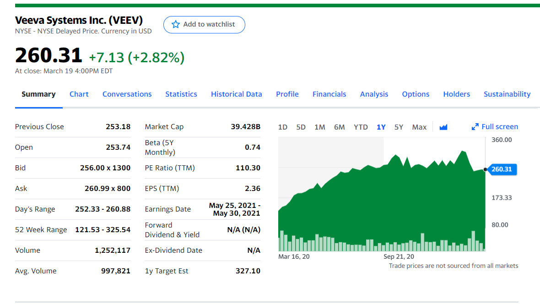Viewport: 540px width, 305px height.
Task: Go to the Conversations tab
Action: (x=127, y=94)
